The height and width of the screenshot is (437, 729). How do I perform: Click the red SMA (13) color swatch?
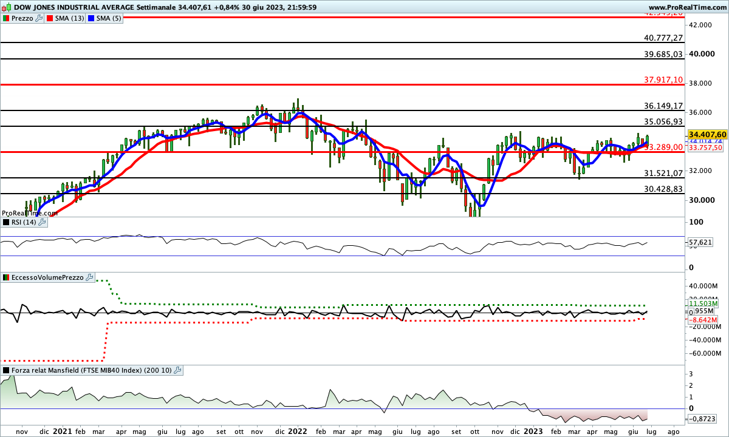(50, 19)
